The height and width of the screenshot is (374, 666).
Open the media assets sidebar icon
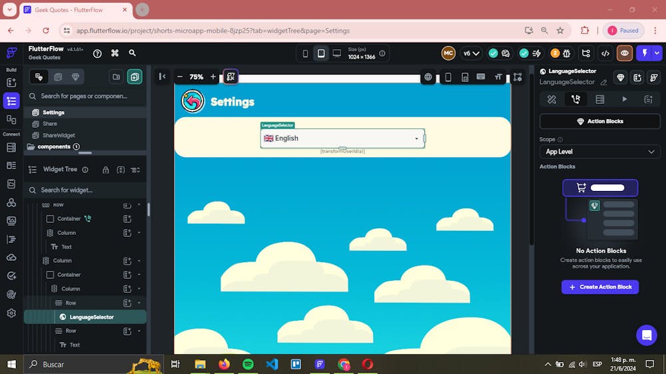(11, 221)
